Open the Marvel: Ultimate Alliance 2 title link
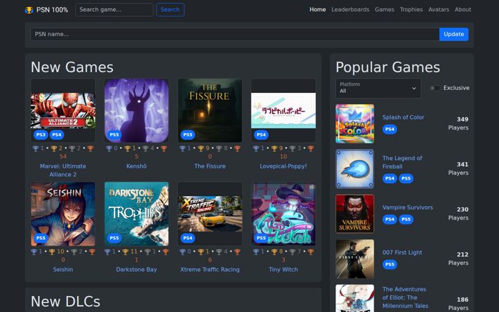The image size is (499, 312). (x=63, y=171)
